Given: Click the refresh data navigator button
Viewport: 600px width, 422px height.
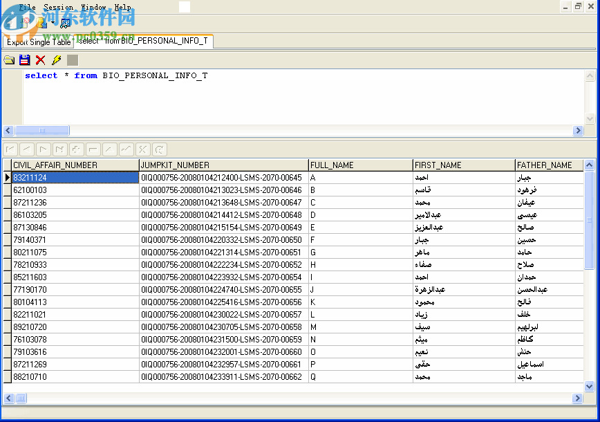Looking at the screenshot, I should coord(159,149).
